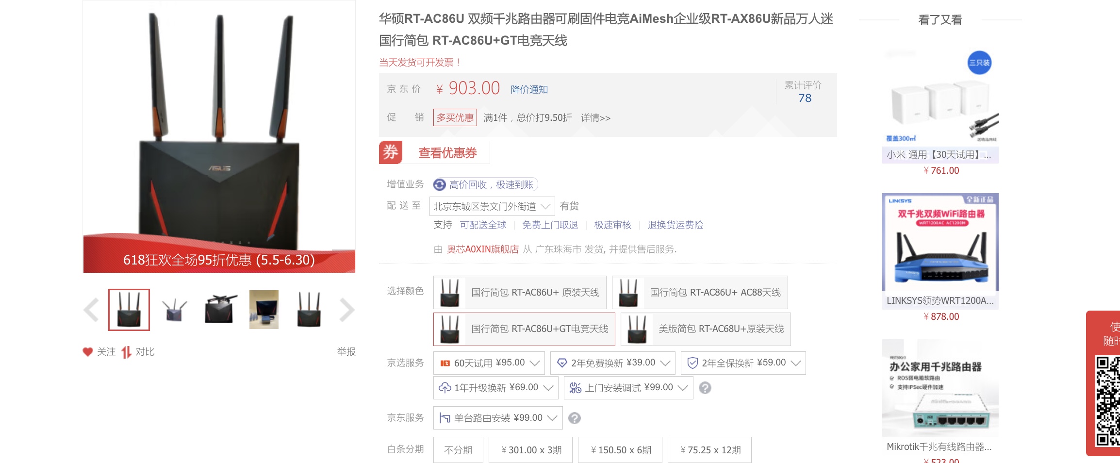Click the heart icon next to 关注
Screen dimensions: 1120x463
click(88, 351)
